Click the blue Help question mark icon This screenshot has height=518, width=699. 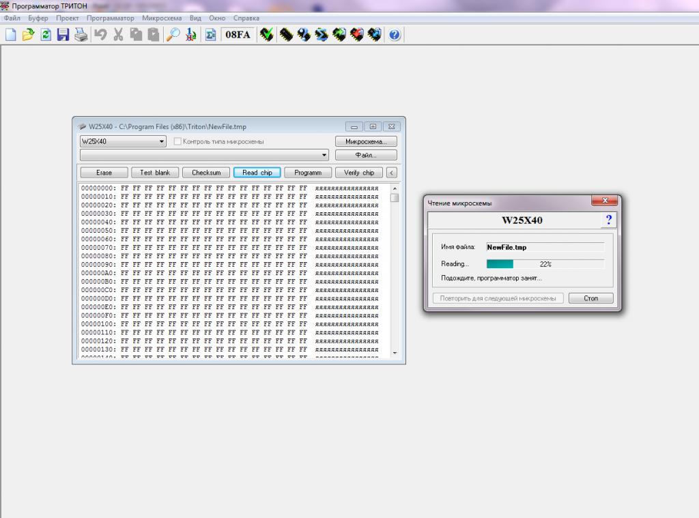coord(395,35)
